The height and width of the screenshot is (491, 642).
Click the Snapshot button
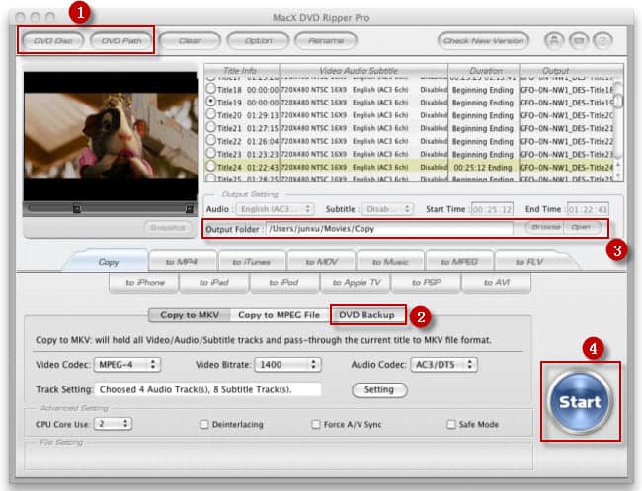pyautogui.click(x=168, y=228)
